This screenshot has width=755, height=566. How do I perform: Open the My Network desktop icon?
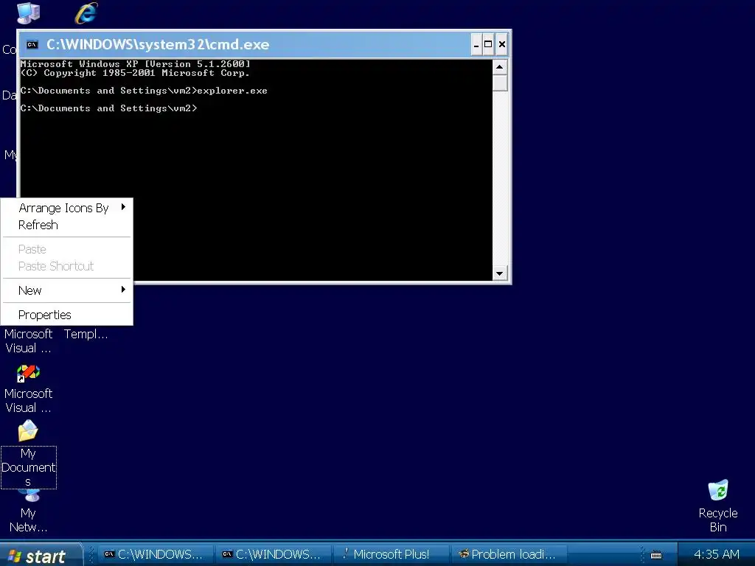[x=28, y=513]
